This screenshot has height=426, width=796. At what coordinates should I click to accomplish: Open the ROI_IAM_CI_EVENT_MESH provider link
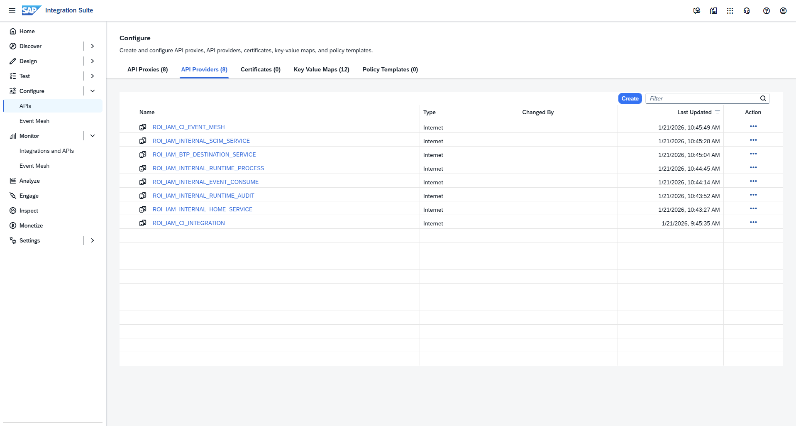tap(188, 127)
